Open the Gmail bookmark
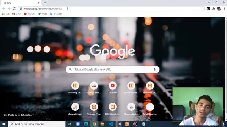Screen dimensions: 227x127 (x=17, y=14)
